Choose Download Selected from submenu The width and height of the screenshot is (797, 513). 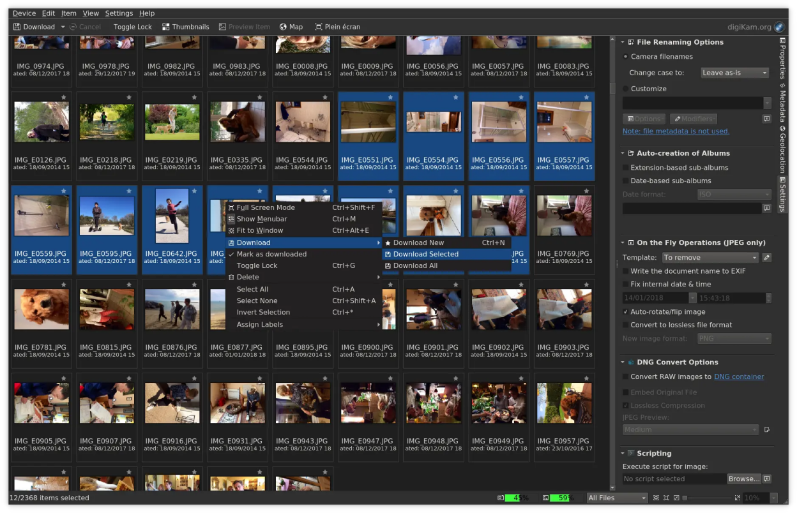pyautogui.click(x=426, y=254)
